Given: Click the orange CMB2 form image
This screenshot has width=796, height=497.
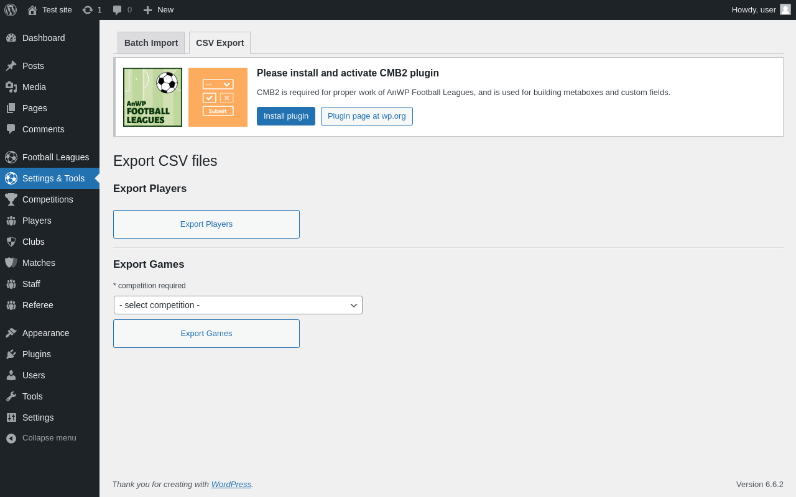Looking at the screenshot, I should (218, 98).
